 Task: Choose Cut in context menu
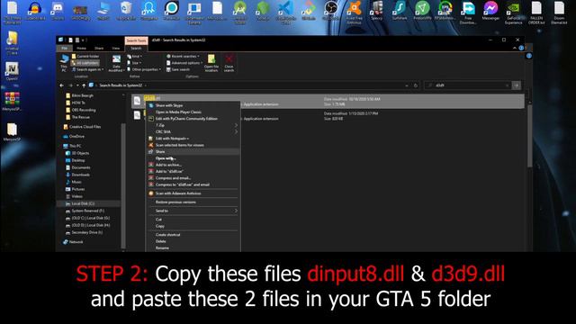193,220
